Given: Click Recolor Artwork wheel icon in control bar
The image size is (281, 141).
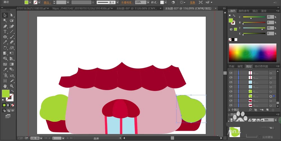Looking at the screenshot, I should [173, 2].
